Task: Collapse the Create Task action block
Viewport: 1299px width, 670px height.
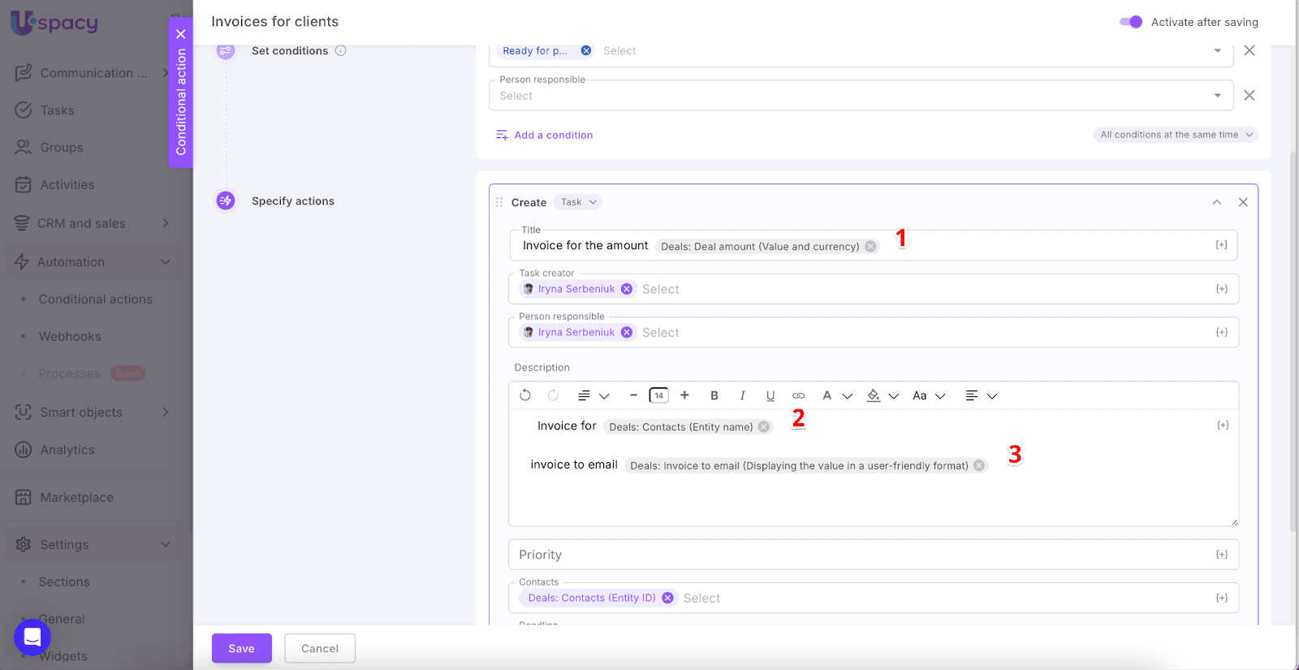Action: (x=1216, y=202)
